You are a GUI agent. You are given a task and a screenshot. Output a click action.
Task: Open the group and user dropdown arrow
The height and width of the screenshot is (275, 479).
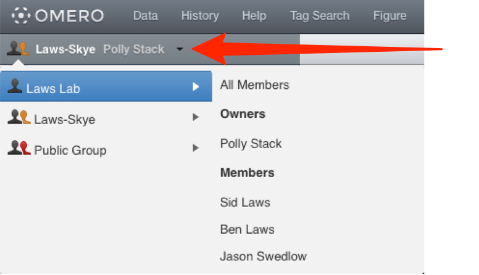pos(180,49)
